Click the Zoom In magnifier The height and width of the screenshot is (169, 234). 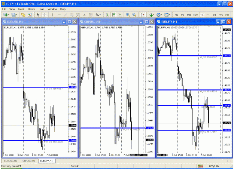tap(128, 15)
